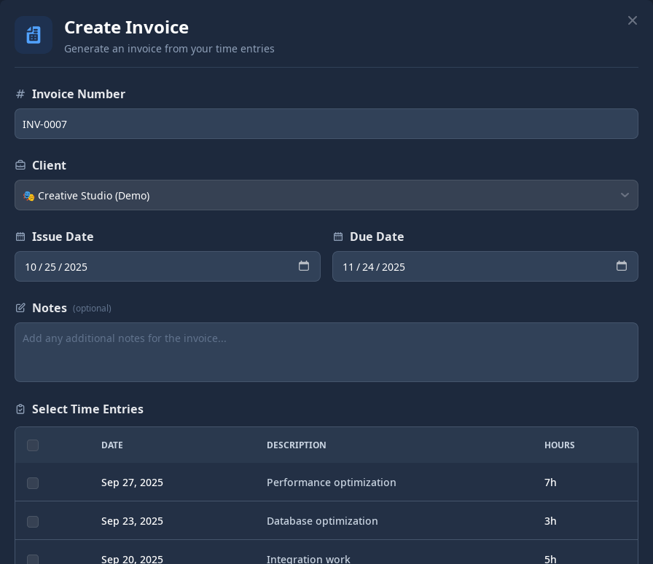Check the Database optimization entry checkbox
Viewport: 653px width, 564px height.
pyautogui.click(x=33, y=522)
